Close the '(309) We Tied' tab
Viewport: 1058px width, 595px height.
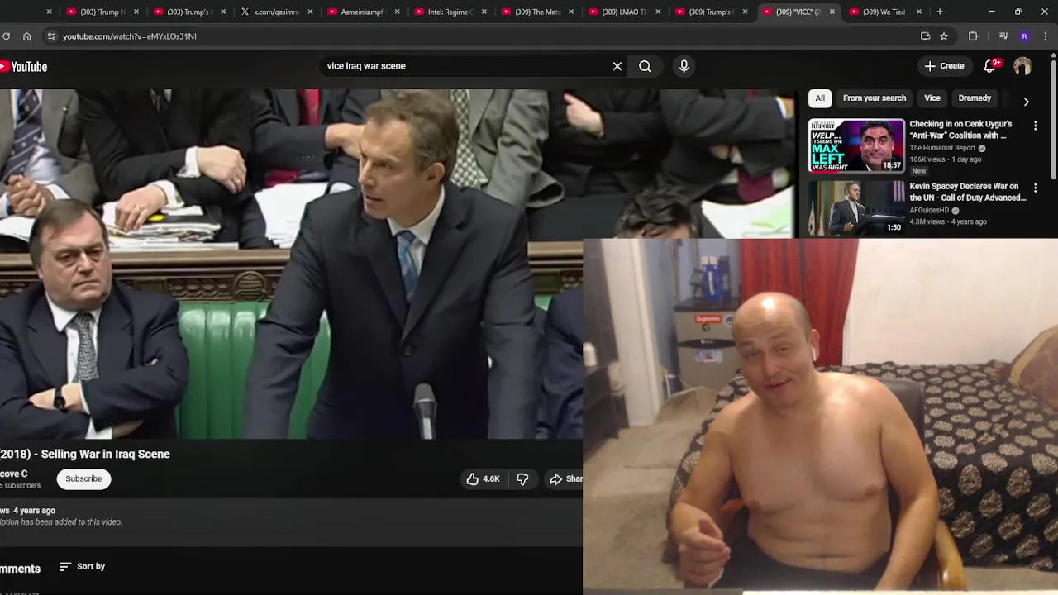click(x=918, y=12)
